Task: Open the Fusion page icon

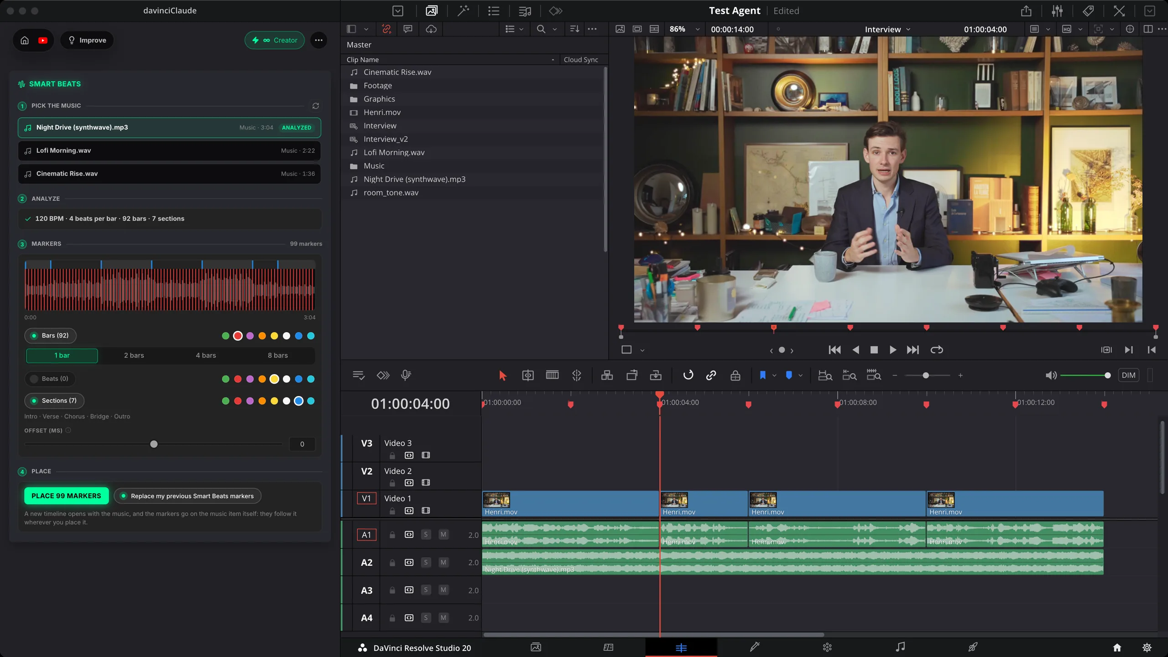Action: click(755, 647)
